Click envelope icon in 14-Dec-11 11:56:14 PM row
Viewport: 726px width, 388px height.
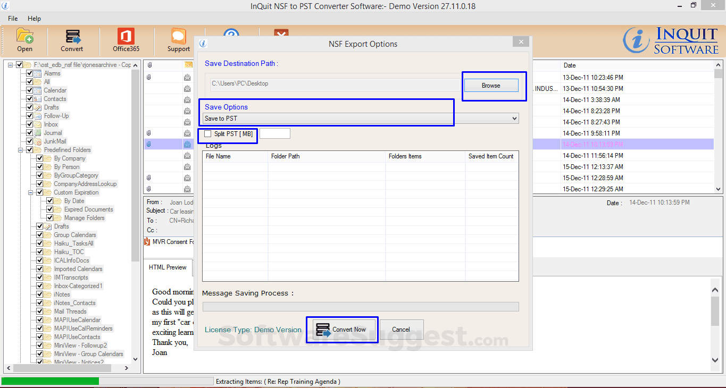188,156
